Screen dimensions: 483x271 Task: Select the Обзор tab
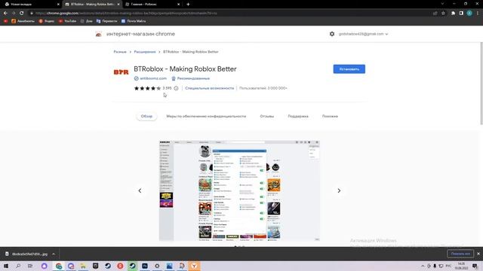[146, 116]
